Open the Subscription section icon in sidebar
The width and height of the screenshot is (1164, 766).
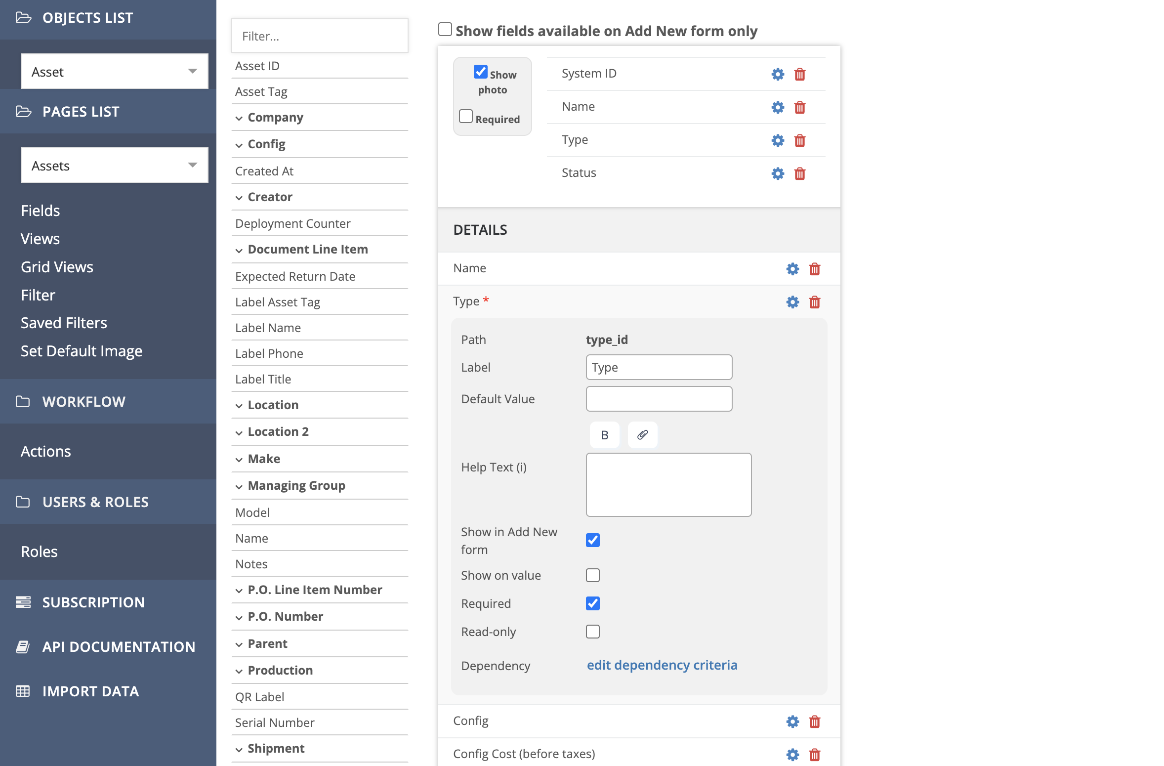point(23,602)
